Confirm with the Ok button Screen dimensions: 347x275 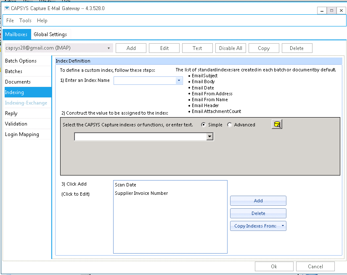(274, 266)
